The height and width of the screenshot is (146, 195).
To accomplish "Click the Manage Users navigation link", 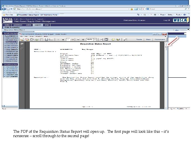I will [x=11, y=73].
